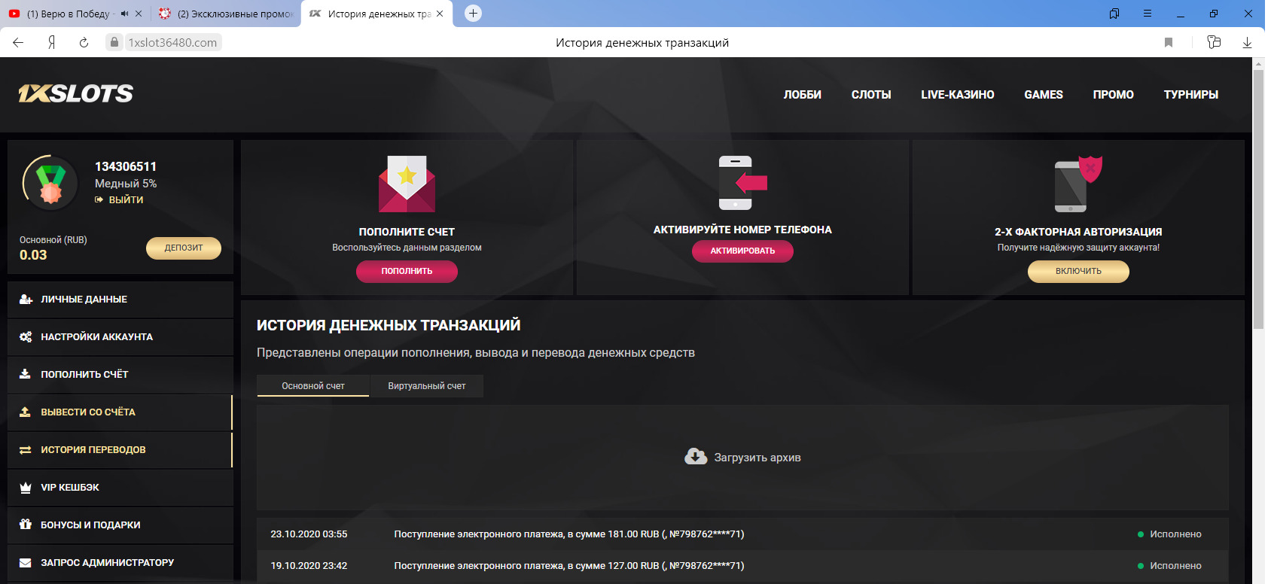This screenshot has width=1271, height=584.
Task: Open VIP КЕШБЭК in the sidebar
Action: click(x=120, y=488)
